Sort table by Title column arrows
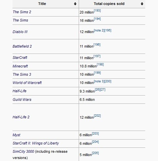Screen dimensions: 158x161 click(x=75, y=4)
